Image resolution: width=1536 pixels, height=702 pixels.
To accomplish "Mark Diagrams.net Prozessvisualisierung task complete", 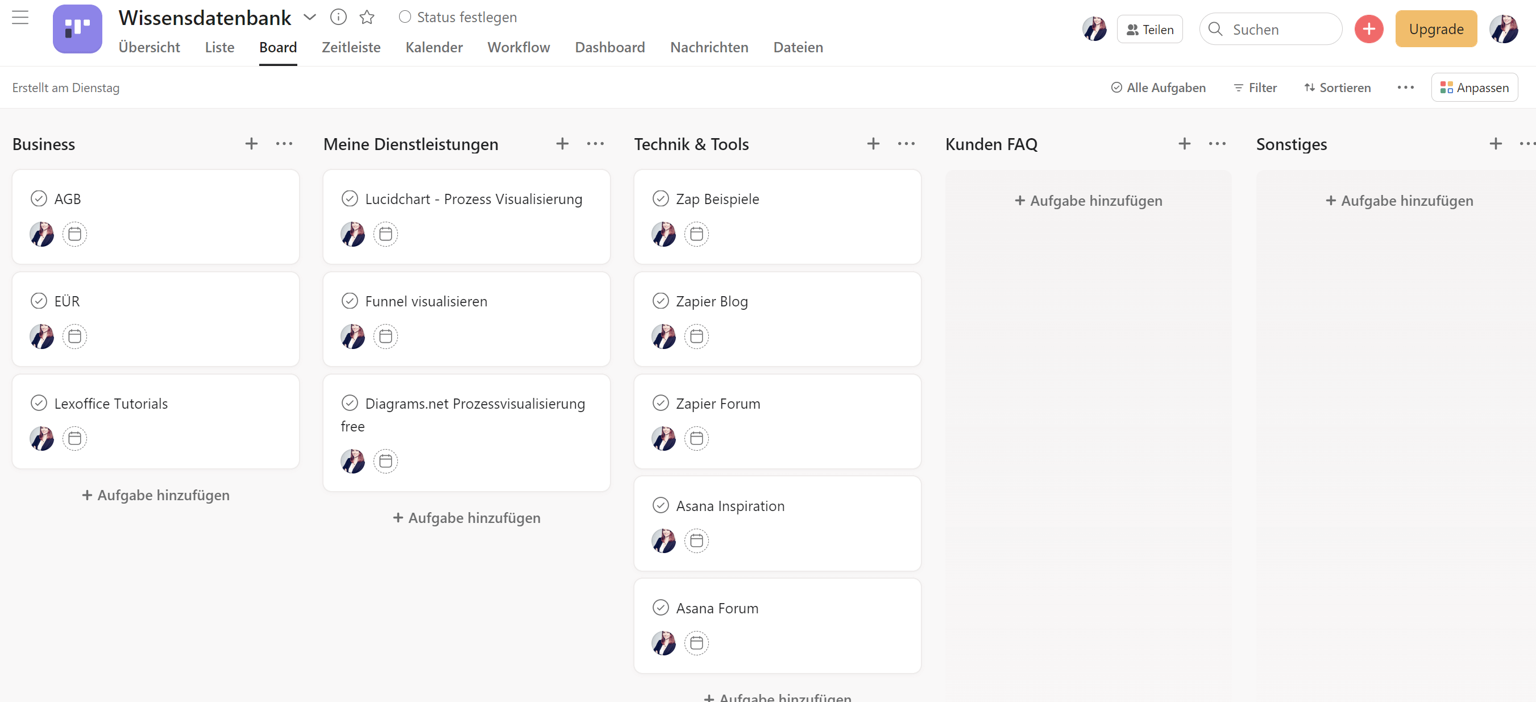I will (x=350, y=403).
